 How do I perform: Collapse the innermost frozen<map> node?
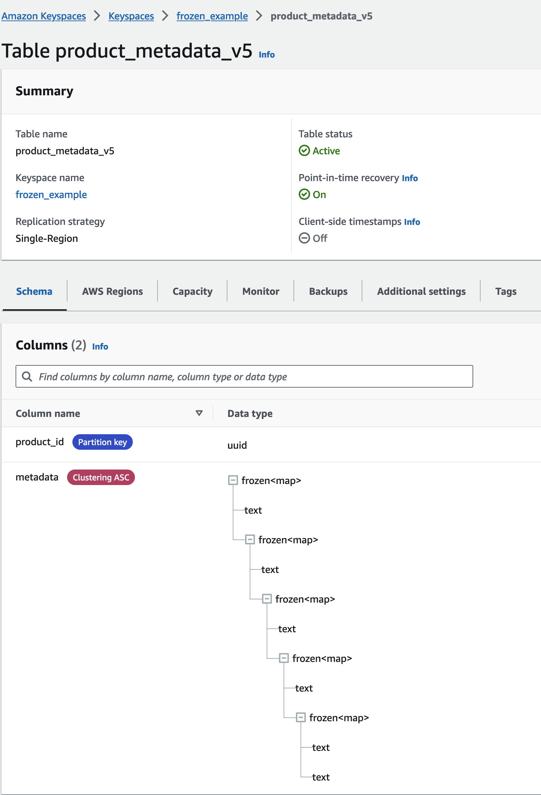point(301,718)
